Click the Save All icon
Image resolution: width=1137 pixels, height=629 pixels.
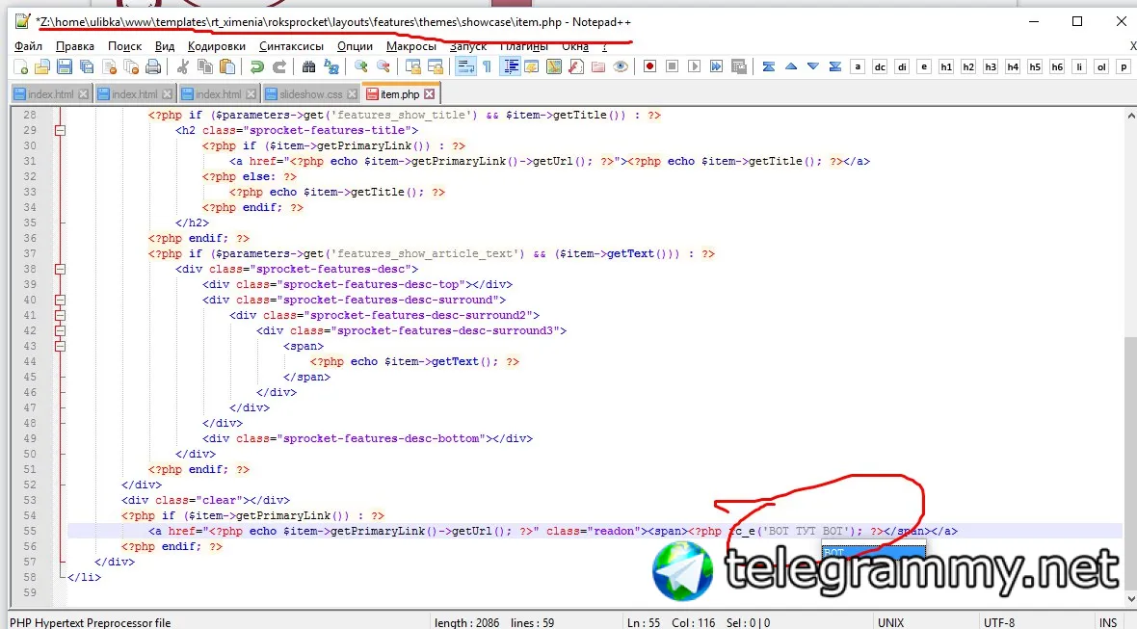[87, 66]
